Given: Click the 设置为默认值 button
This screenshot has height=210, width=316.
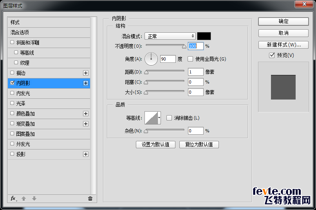Looking at the screenshot, I should point(155,144).
